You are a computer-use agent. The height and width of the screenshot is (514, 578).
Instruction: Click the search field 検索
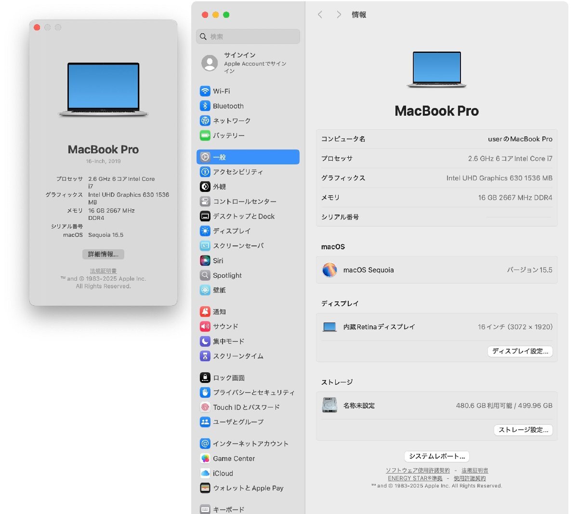coord(248,37)
